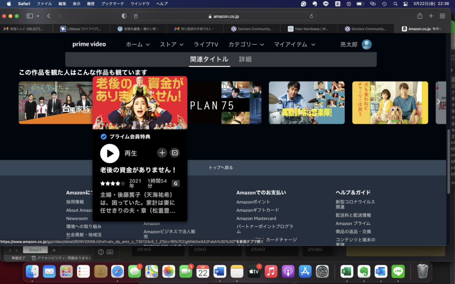Show the Safari tab overview grid
Image resolution: width=455 pixels, height=284 pixels.
tap(443, 16)
